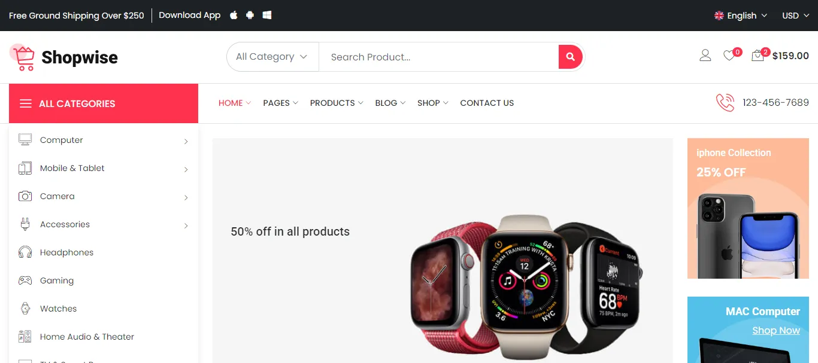Open the wishlist heart icon
818x363 pixels.
pos(729,56)
